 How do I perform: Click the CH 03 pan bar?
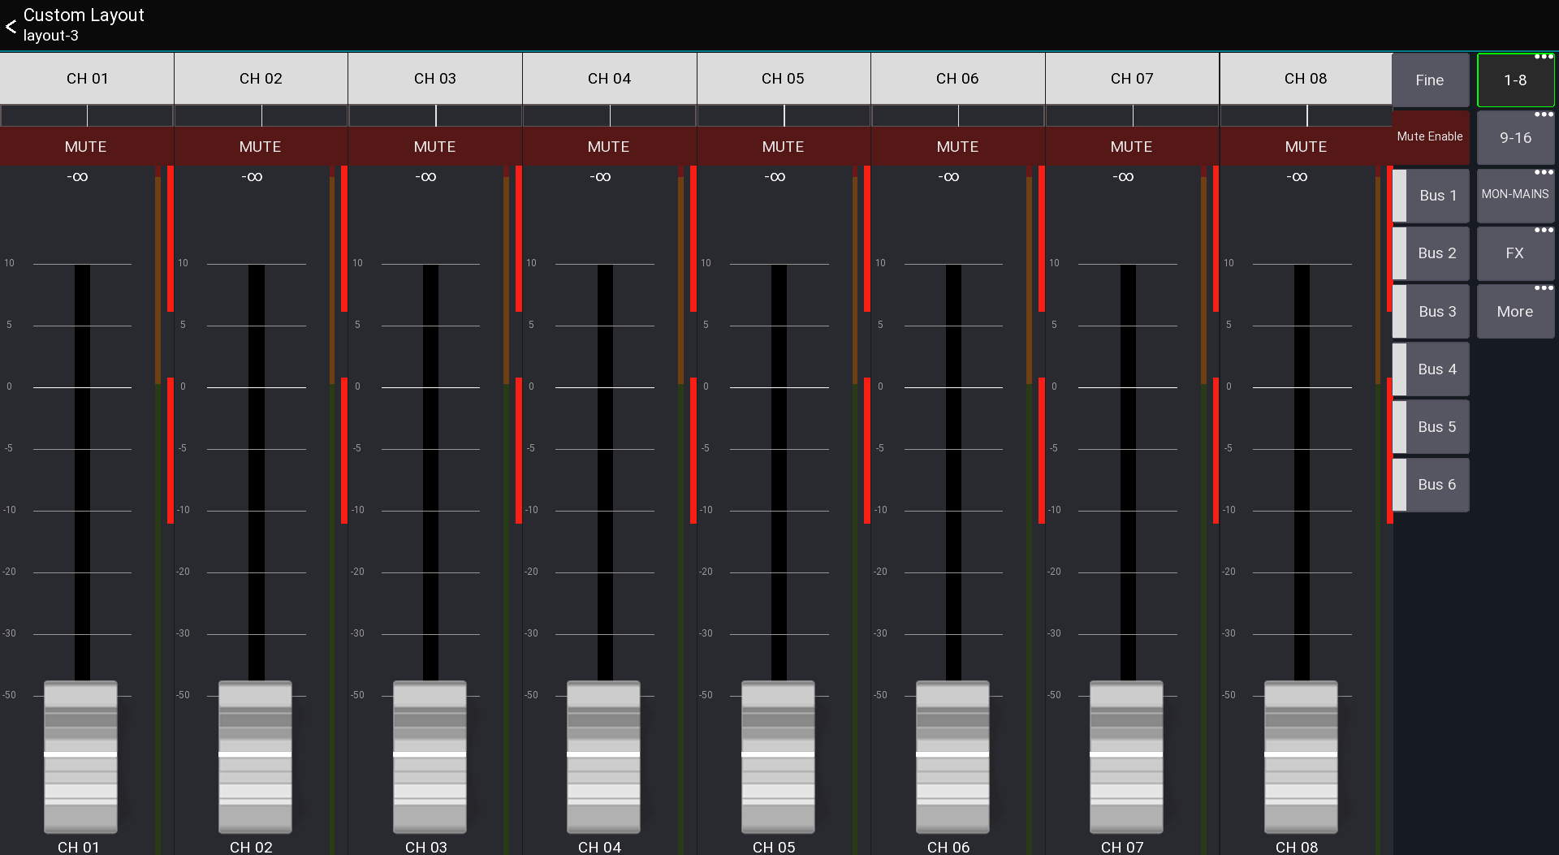coord(435,115)
